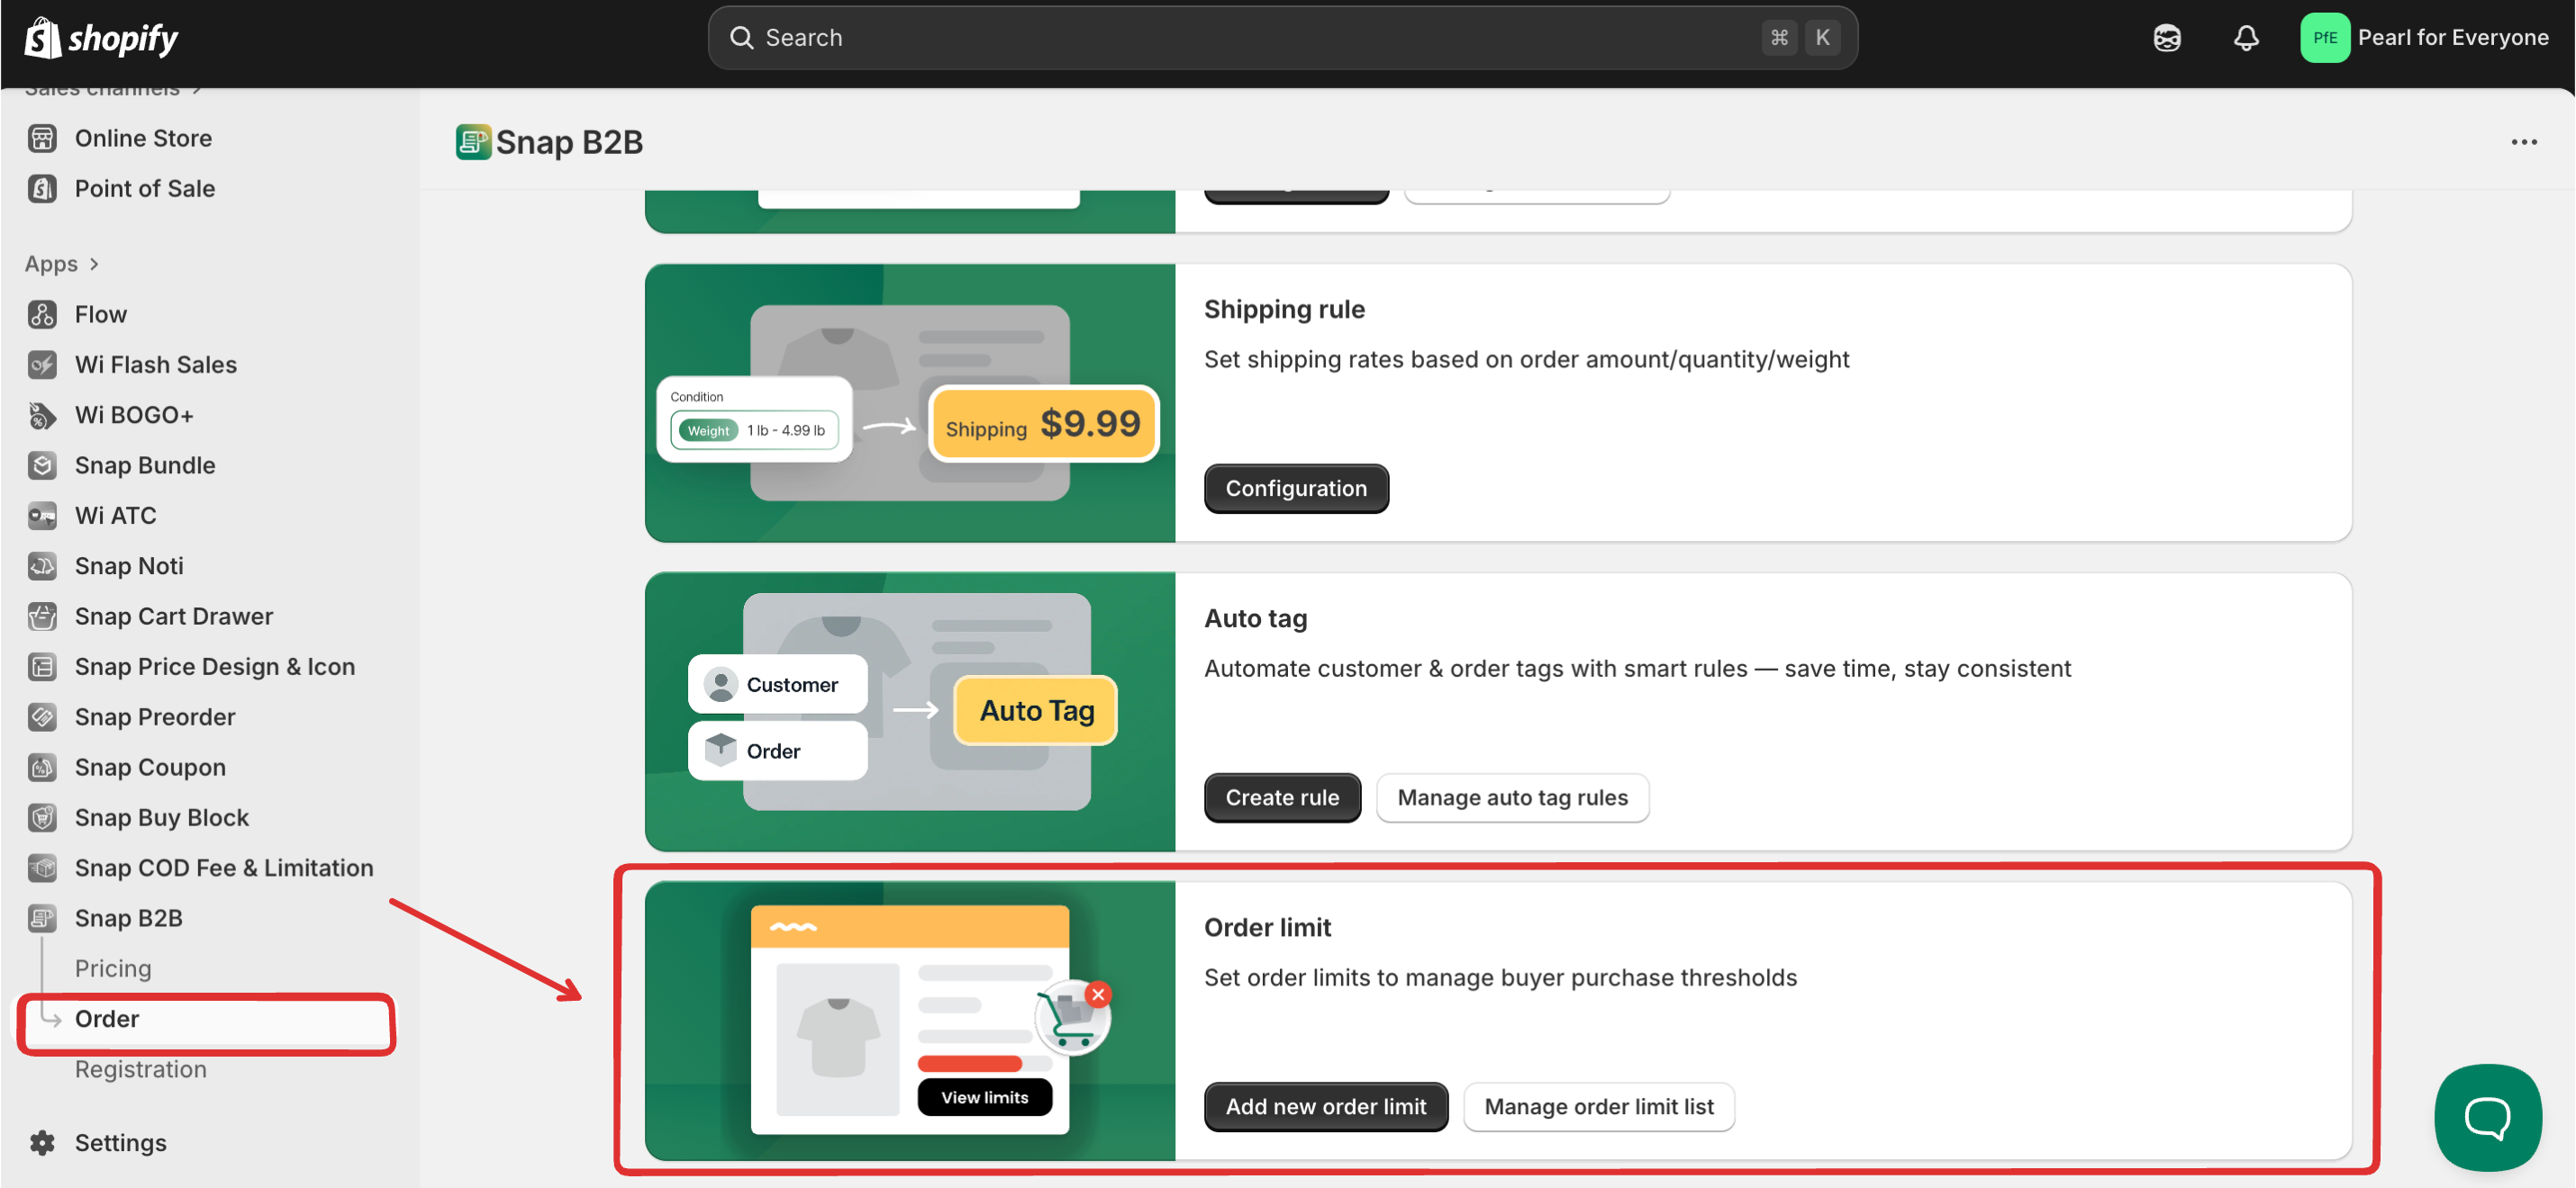Click the Snap Bundle sidebar icon
Viewport: 2576px width, 1188px height.
(x=42, y=465)
